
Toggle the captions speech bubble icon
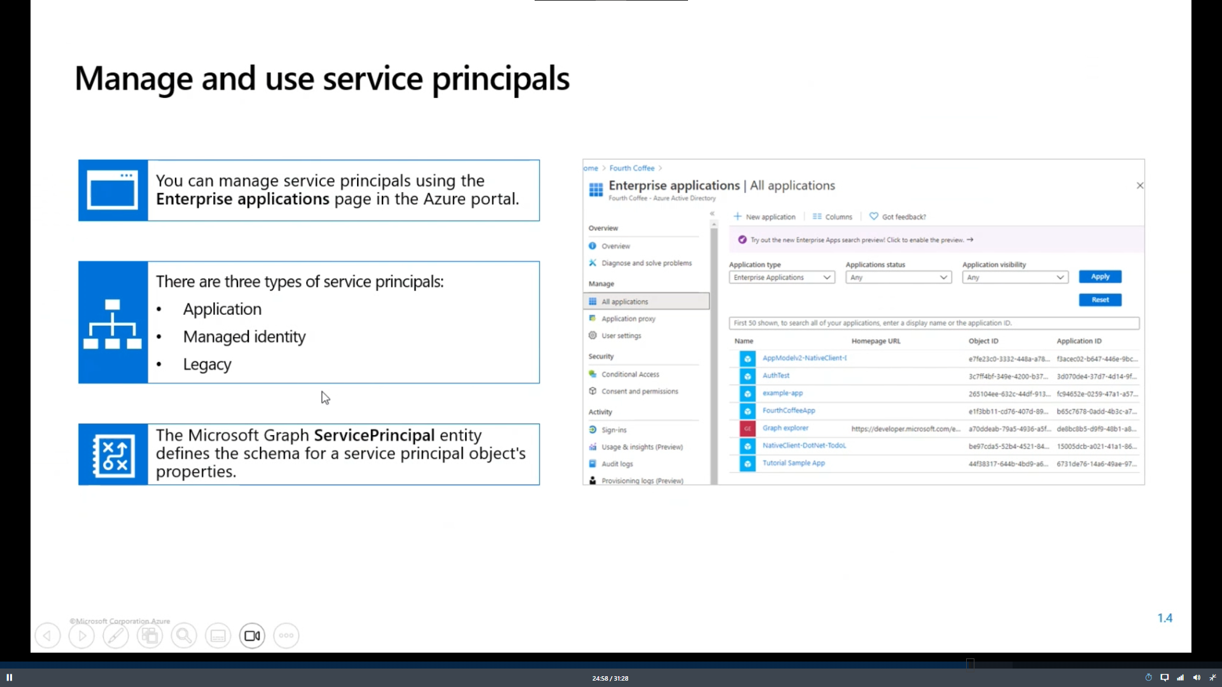[x=1165, y=677]
